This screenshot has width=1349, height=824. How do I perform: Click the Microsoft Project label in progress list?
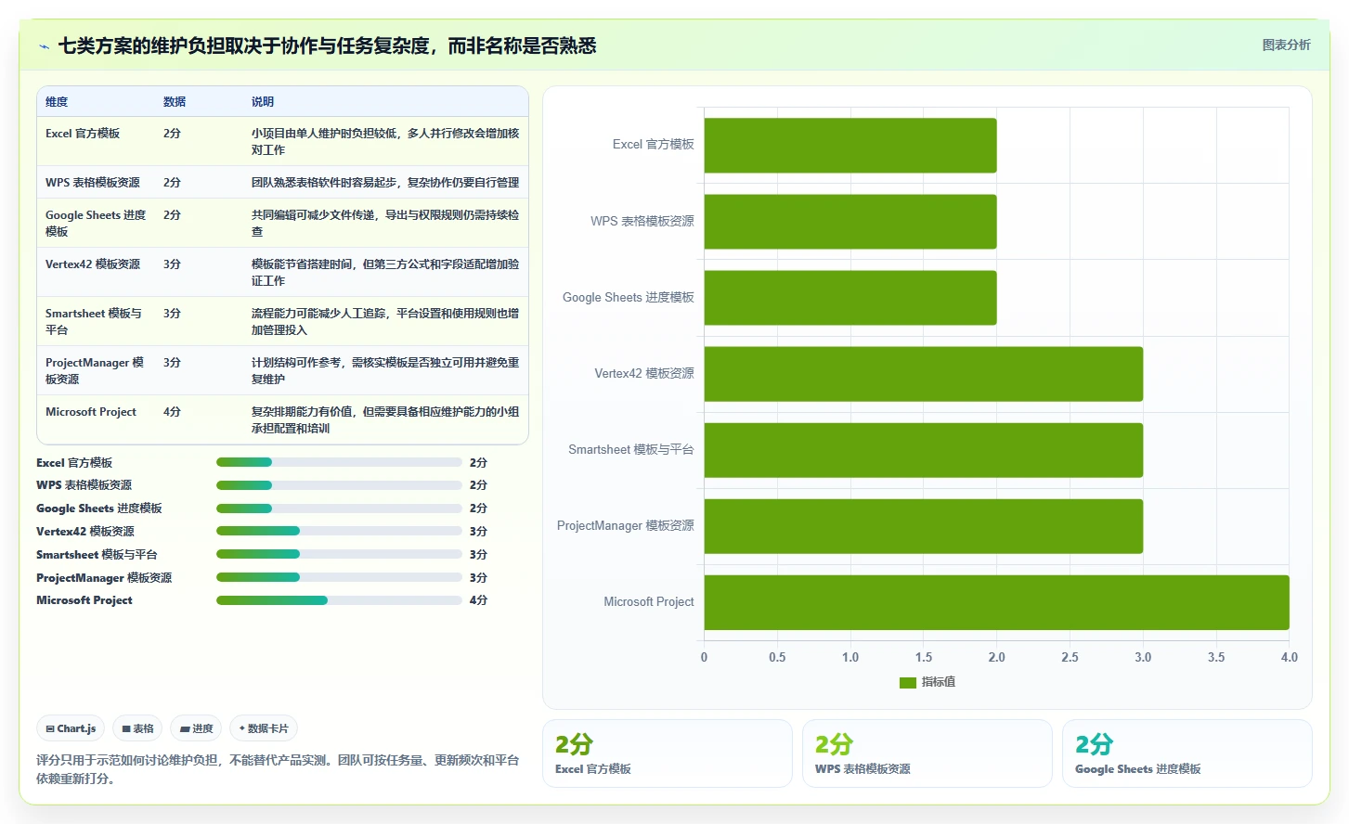pyautogui.click(x=84, y=600)
